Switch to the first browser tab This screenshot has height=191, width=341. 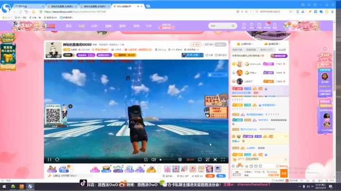coord(29,6)
